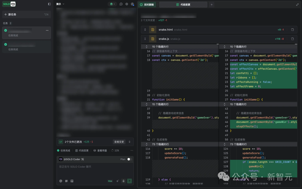Screen dimensions: 302x189
Task: Collapse the snake.js file diff
Action: coord(145,39)
